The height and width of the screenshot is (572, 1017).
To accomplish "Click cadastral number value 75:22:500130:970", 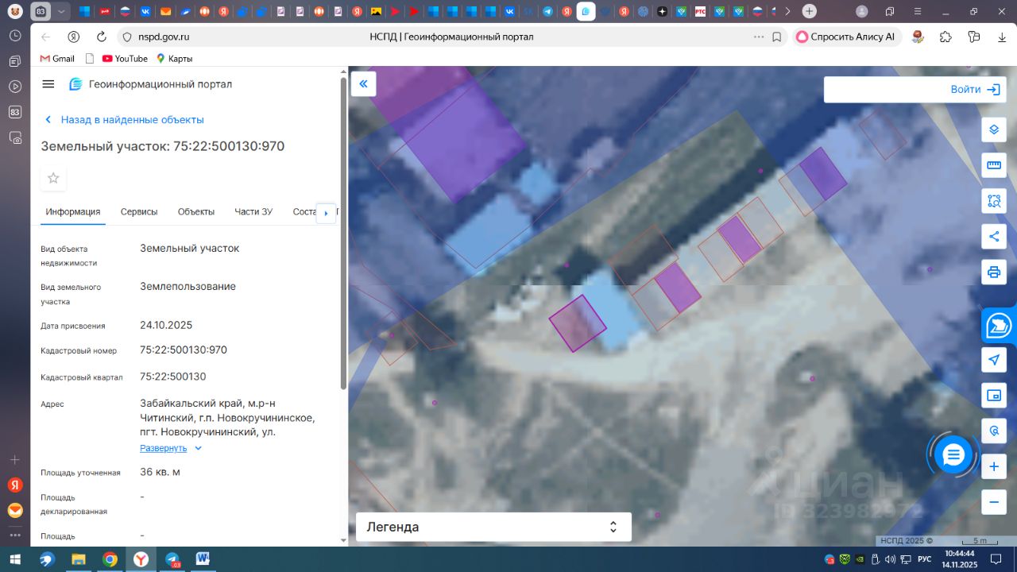I will [184, 350].
